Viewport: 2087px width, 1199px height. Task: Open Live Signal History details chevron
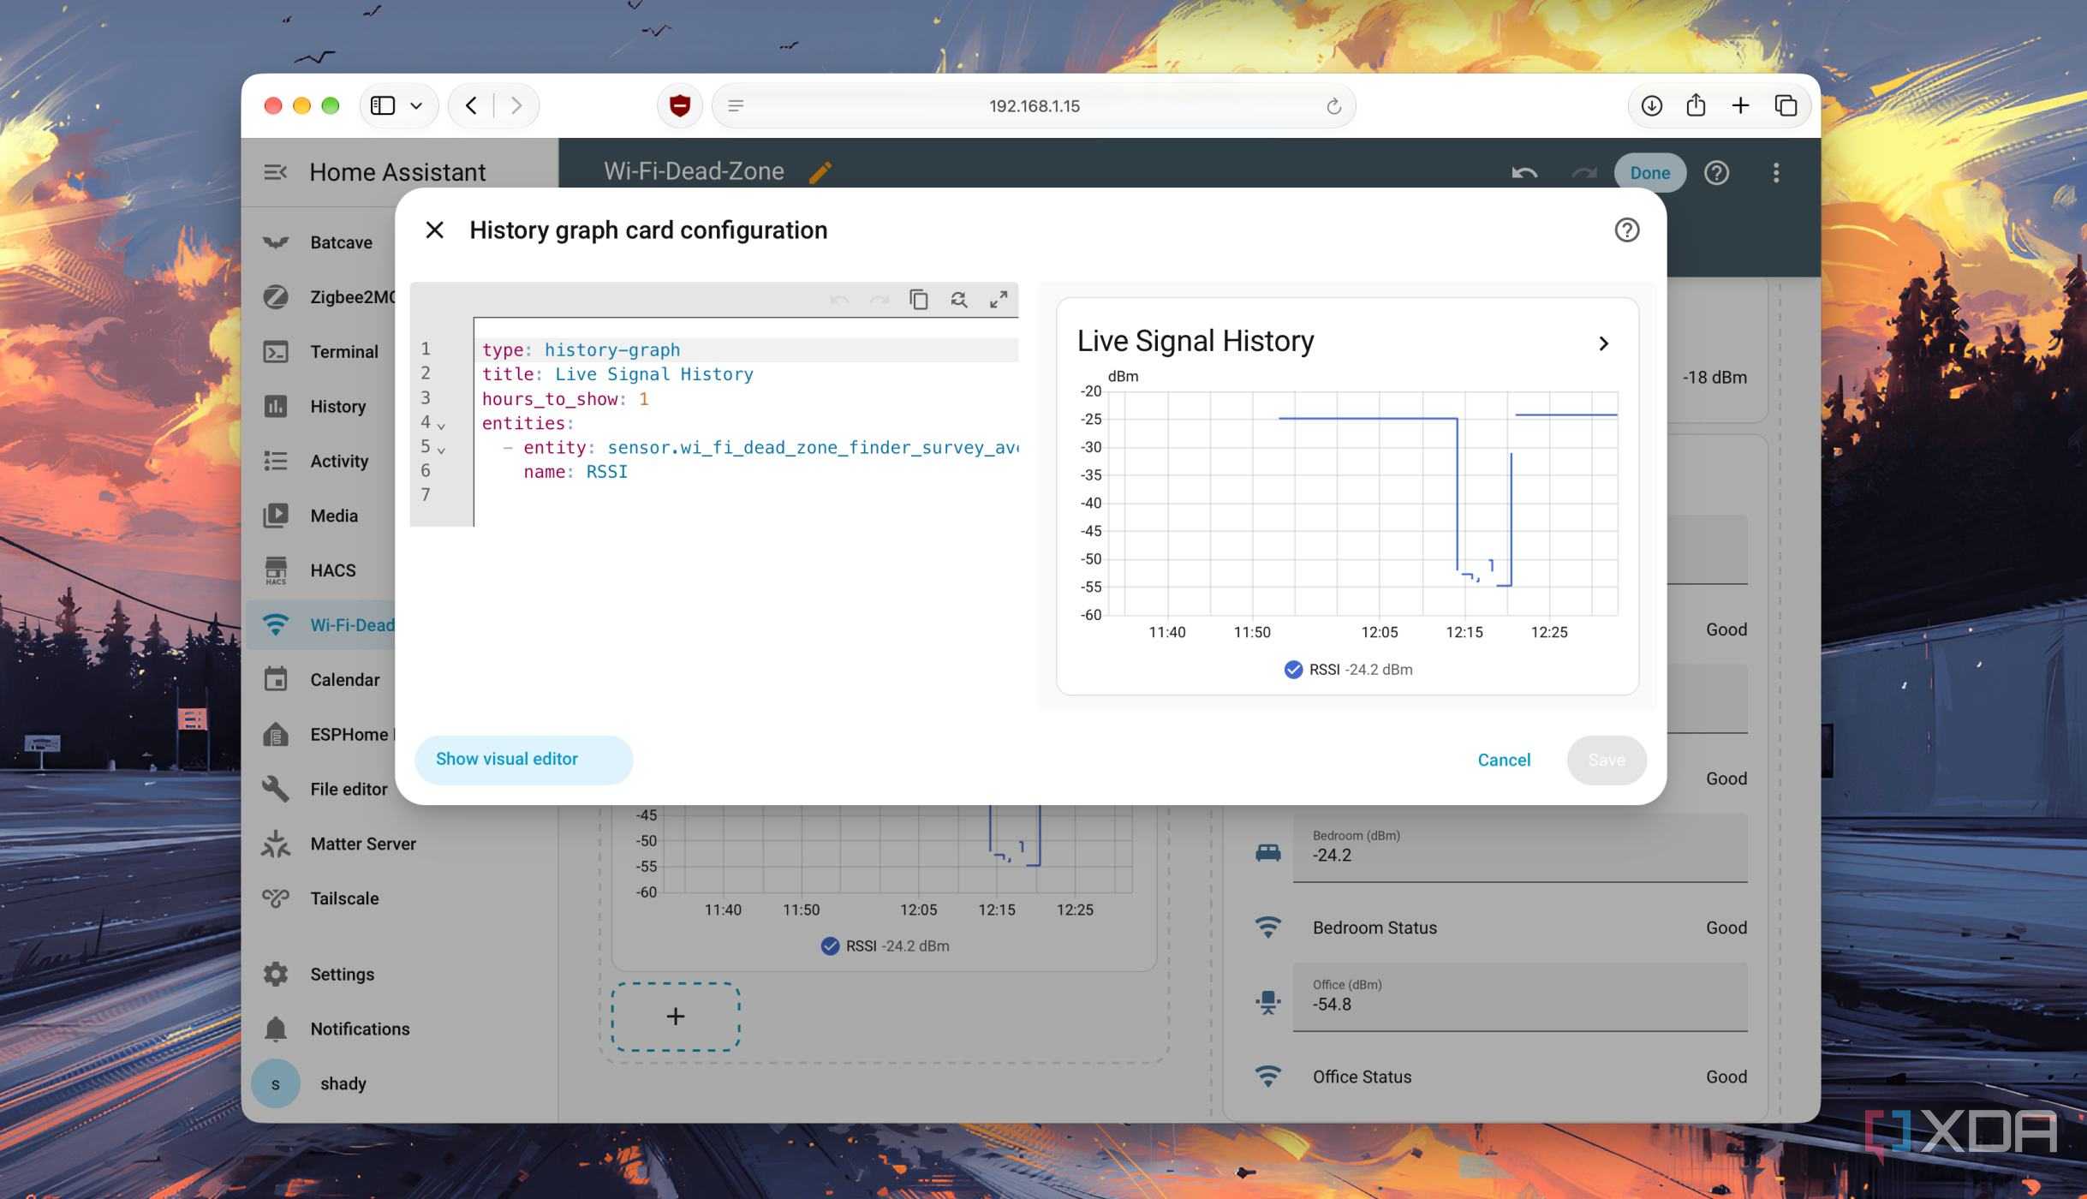[x=1603, y=343]
